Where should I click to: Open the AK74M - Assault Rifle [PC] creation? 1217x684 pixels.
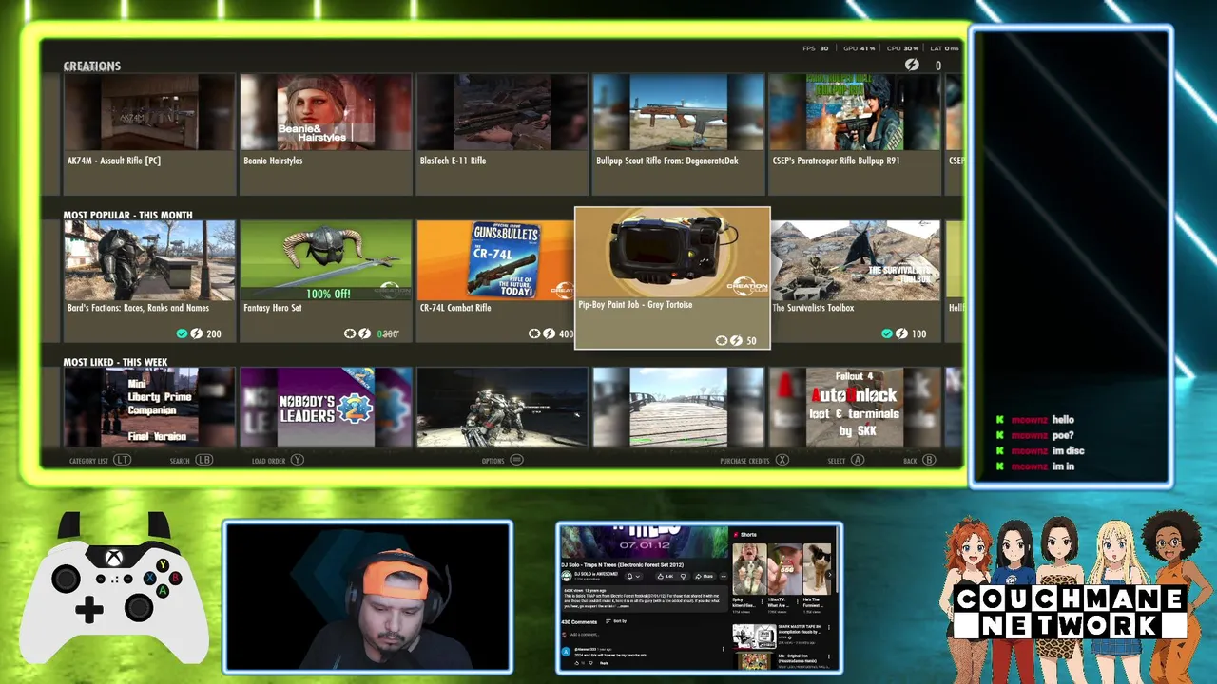149,134
